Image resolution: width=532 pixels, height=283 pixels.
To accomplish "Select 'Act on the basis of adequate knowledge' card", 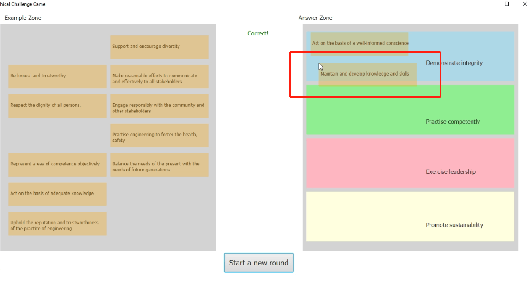I will (x=57, y=194).
